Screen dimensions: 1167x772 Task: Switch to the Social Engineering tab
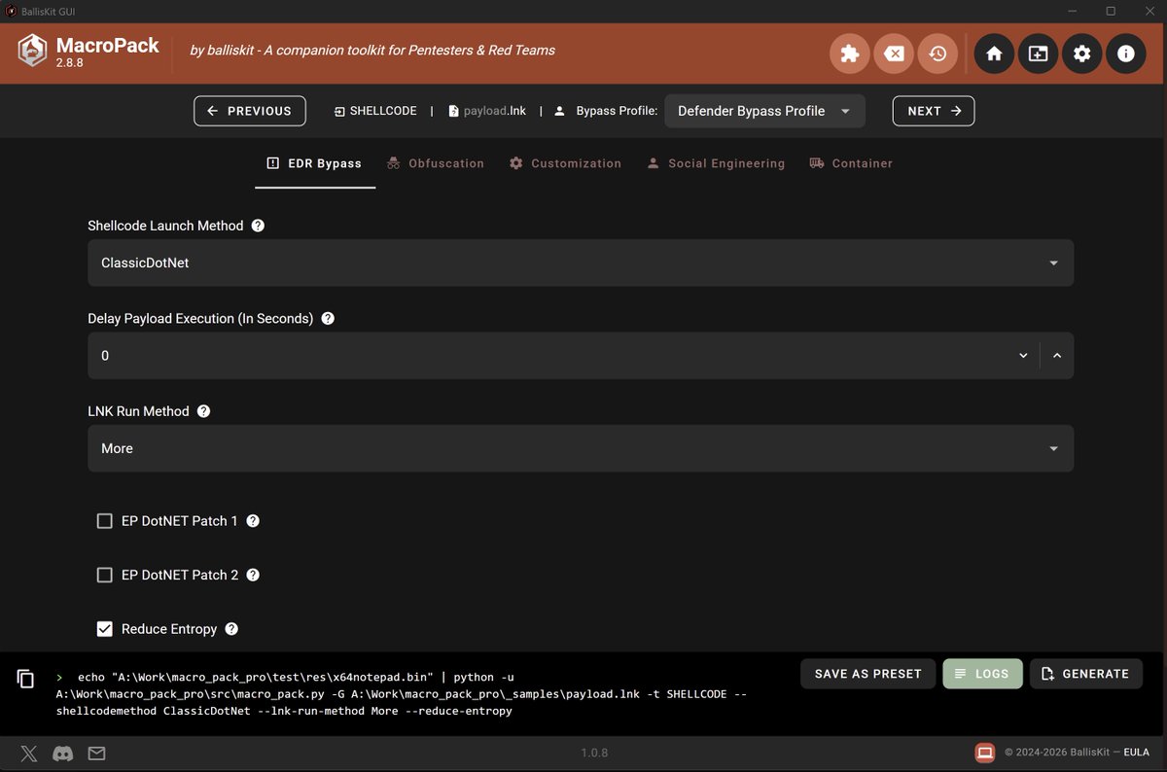click(x=716, y=163)
